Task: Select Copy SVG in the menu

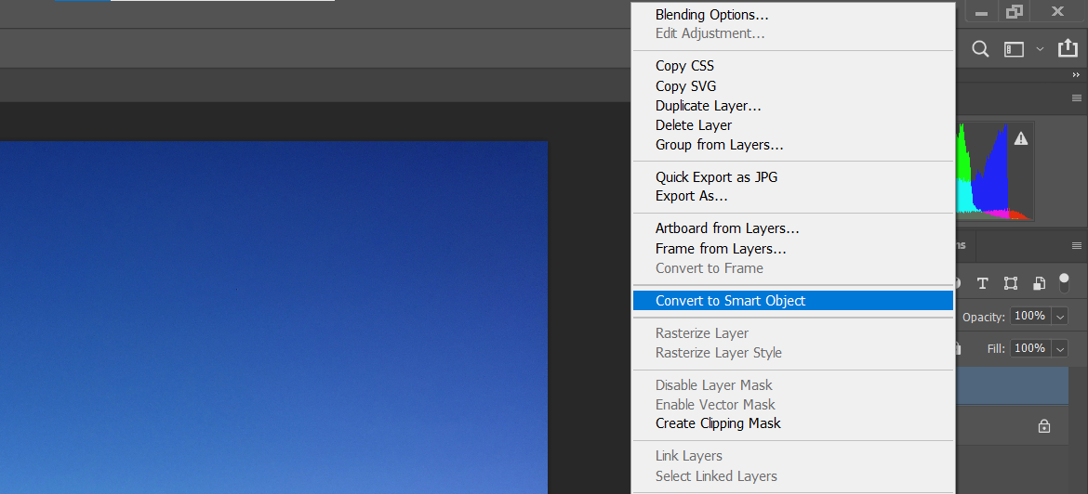Action: [685, 86]
